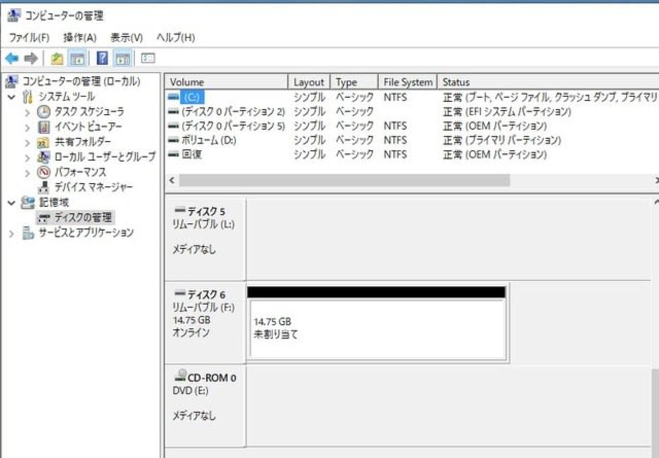Image resolution: width=659 pixels, height=458 pixels.
Task: Open デバイス マネージャー via its icon
Action: click(x=44, y=187)
